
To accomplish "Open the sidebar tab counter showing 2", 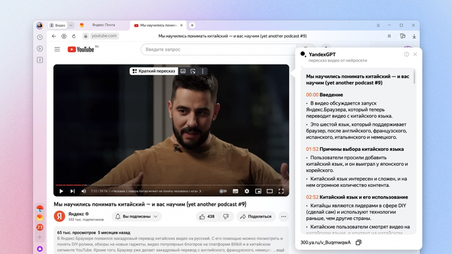I will point(40,60).
